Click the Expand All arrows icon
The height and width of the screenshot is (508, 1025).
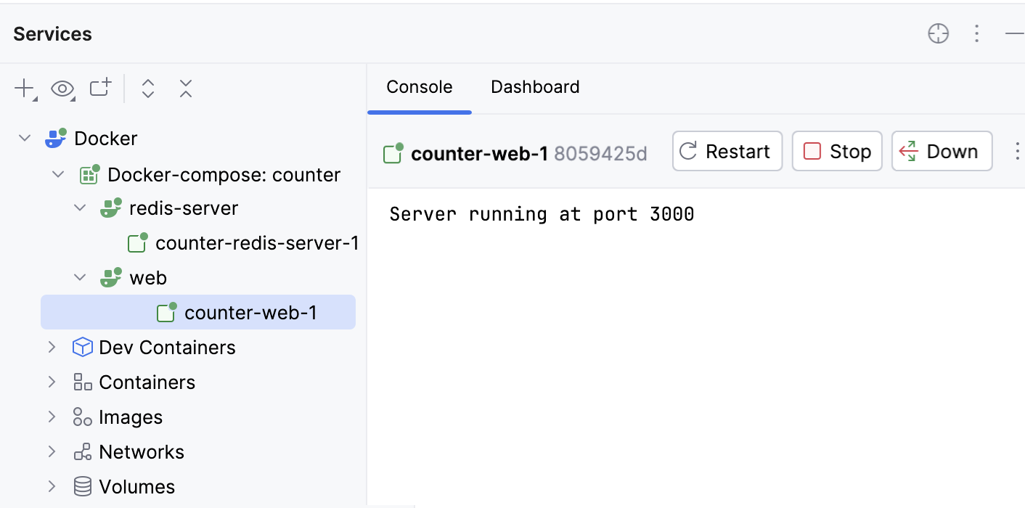(148, 89)
